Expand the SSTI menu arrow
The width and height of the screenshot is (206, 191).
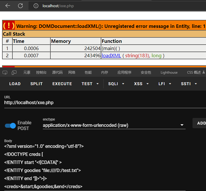point(196,84)
